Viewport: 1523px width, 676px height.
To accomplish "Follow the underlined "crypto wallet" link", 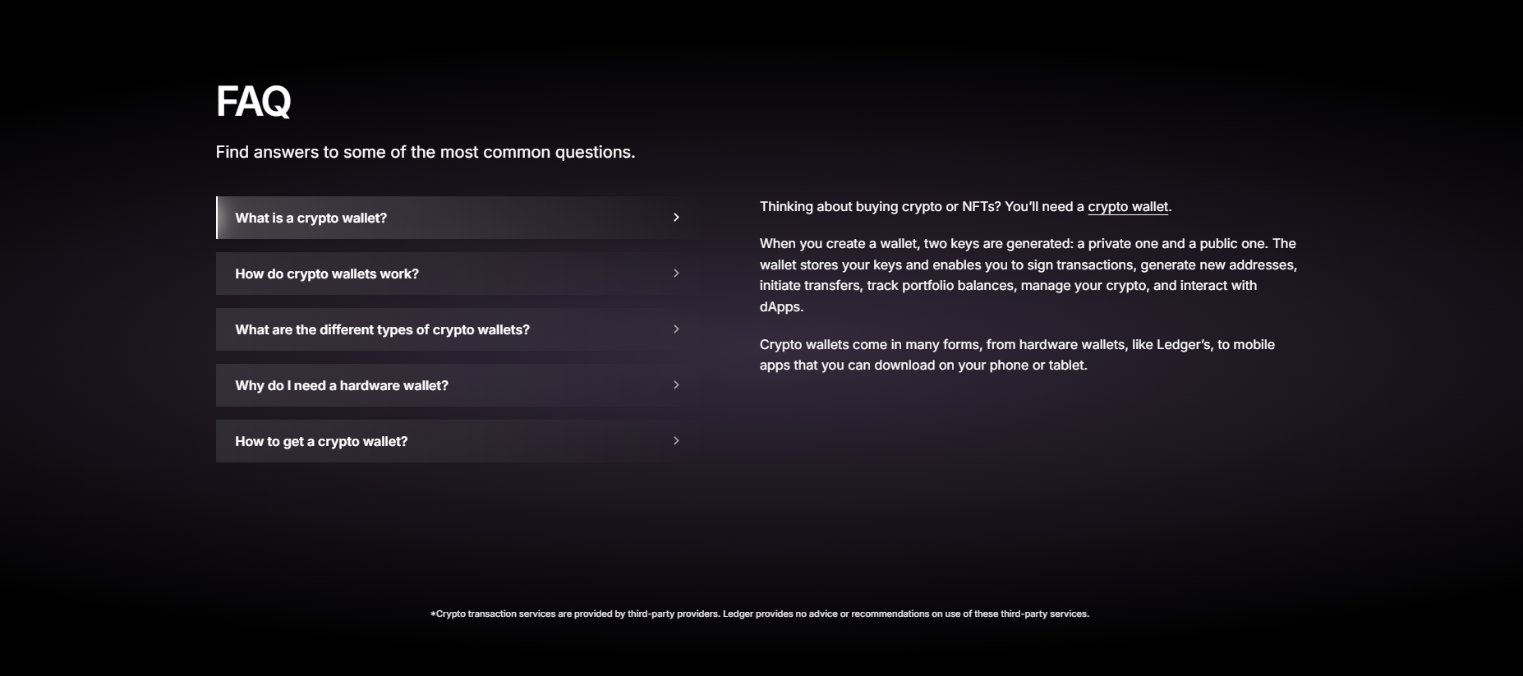I will tap(1127, 207).
